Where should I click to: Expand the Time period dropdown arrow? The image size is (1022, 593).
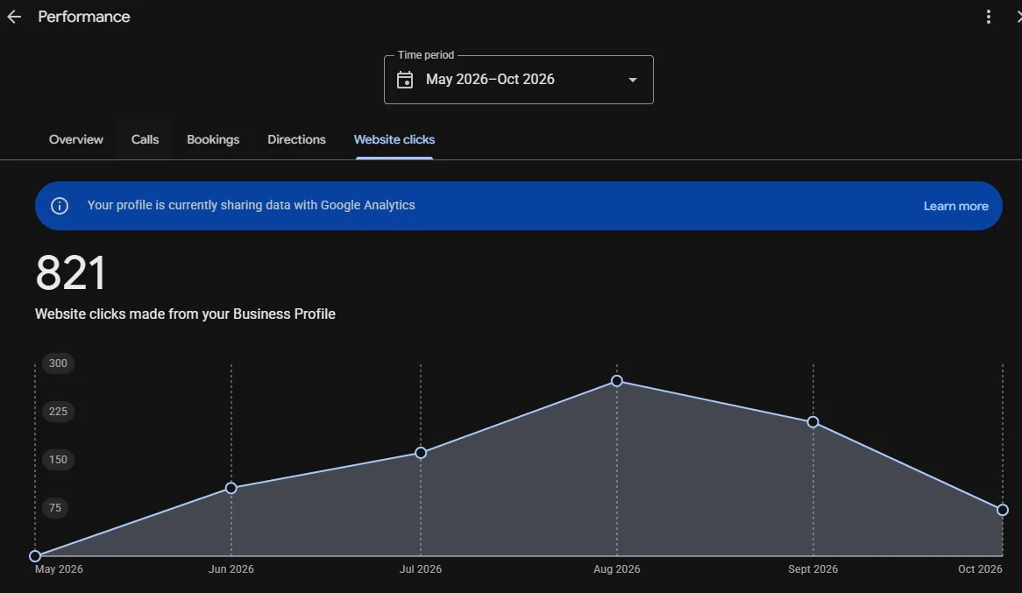pyautogui.click(x=632, y=80)
